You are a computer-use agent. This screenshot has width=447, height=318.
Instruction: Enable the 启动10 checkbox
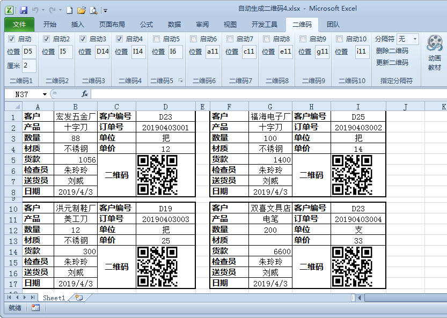coord(339,39)
